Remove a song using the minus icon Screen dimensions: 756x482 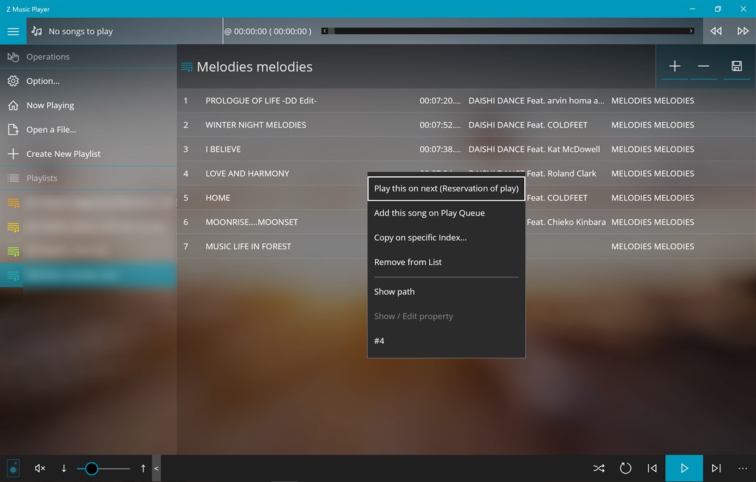(x=704, y=66)
